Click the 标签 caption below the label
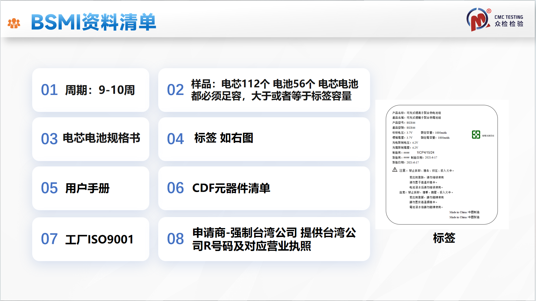 (x=444, y=238)
